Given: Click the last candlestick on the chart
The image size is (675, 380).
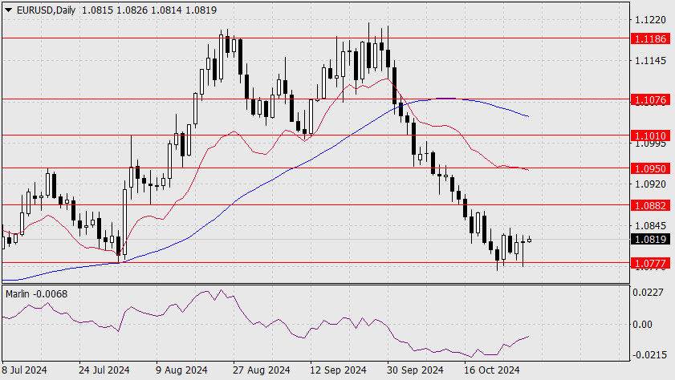Looking at the screenshot, I should click(529, 240).
